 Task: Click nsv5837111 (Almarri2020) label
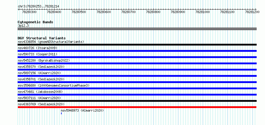(x=39, y=98)
